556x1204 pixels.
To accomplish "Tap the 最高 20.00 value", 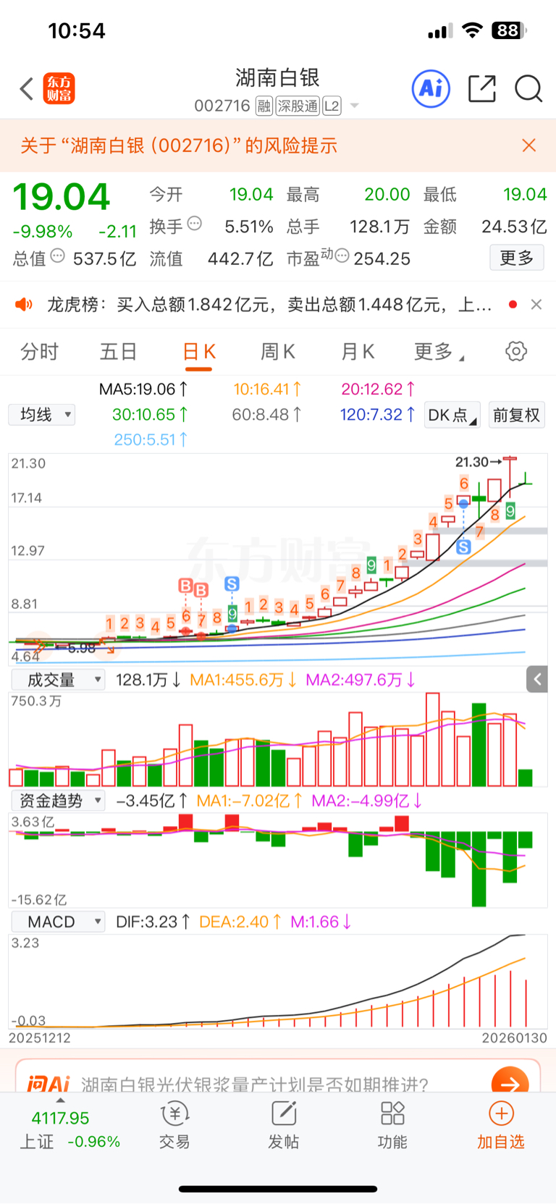I will point(387,195).
